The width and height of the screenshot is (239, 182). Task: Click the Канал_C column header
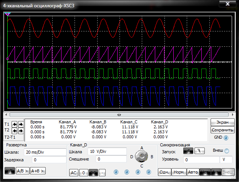point(129,122)
